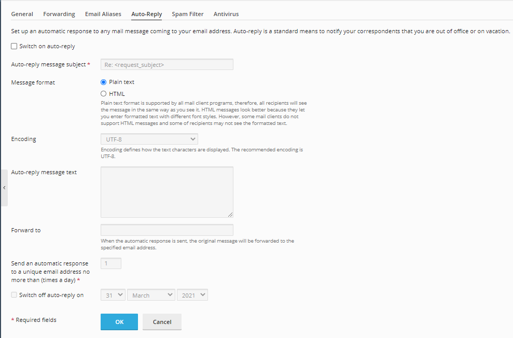Open the Spam Filter tab

coord(188,14)
